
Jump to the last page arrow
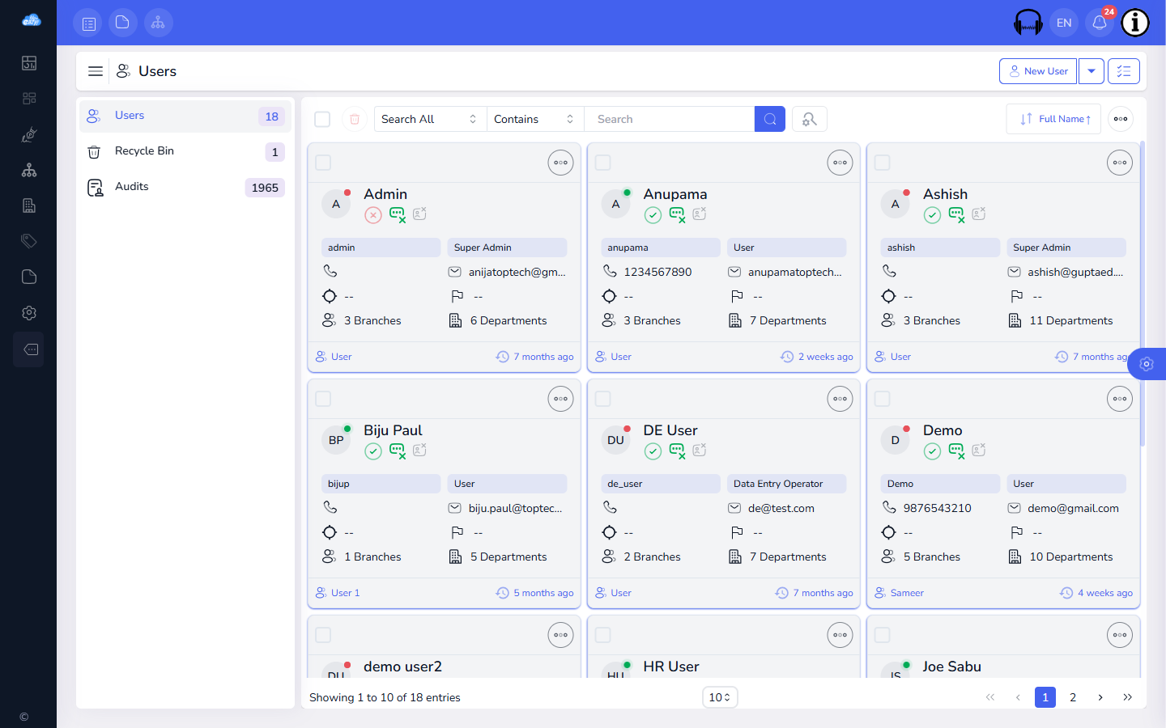[x=1128, y=697]
